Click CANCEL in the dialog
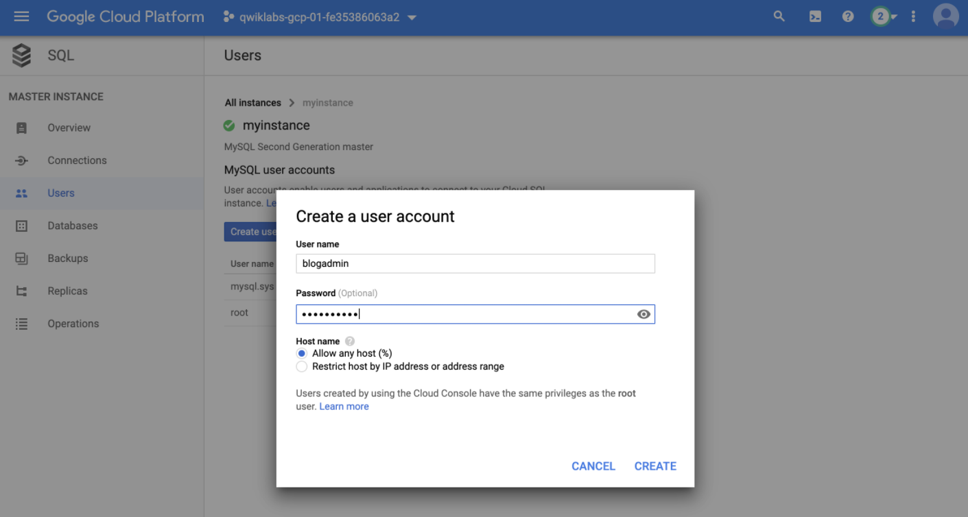Viewport: 968px width, 517px height. [x=593, y=466]
